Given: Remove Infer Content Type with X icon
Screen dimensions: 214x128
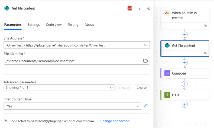Looking at the screenshot, I should tap(146, 106).
